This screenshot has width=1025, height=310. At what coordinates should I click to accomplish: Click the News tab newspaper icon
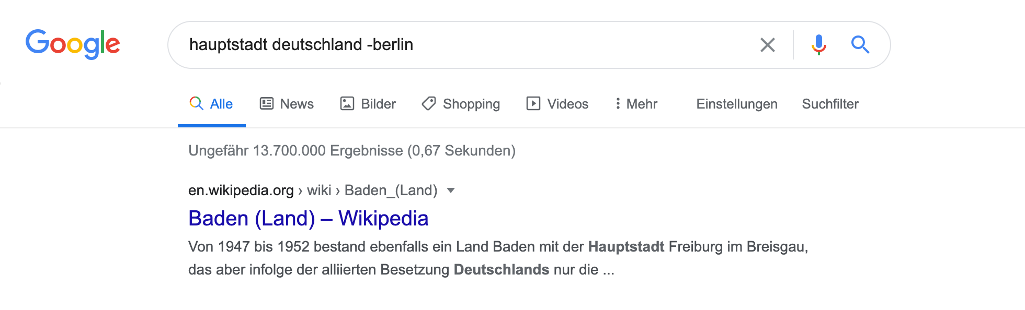point(267,103)
